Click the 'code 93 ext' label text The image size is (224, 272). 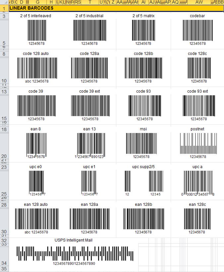point(197,91)
